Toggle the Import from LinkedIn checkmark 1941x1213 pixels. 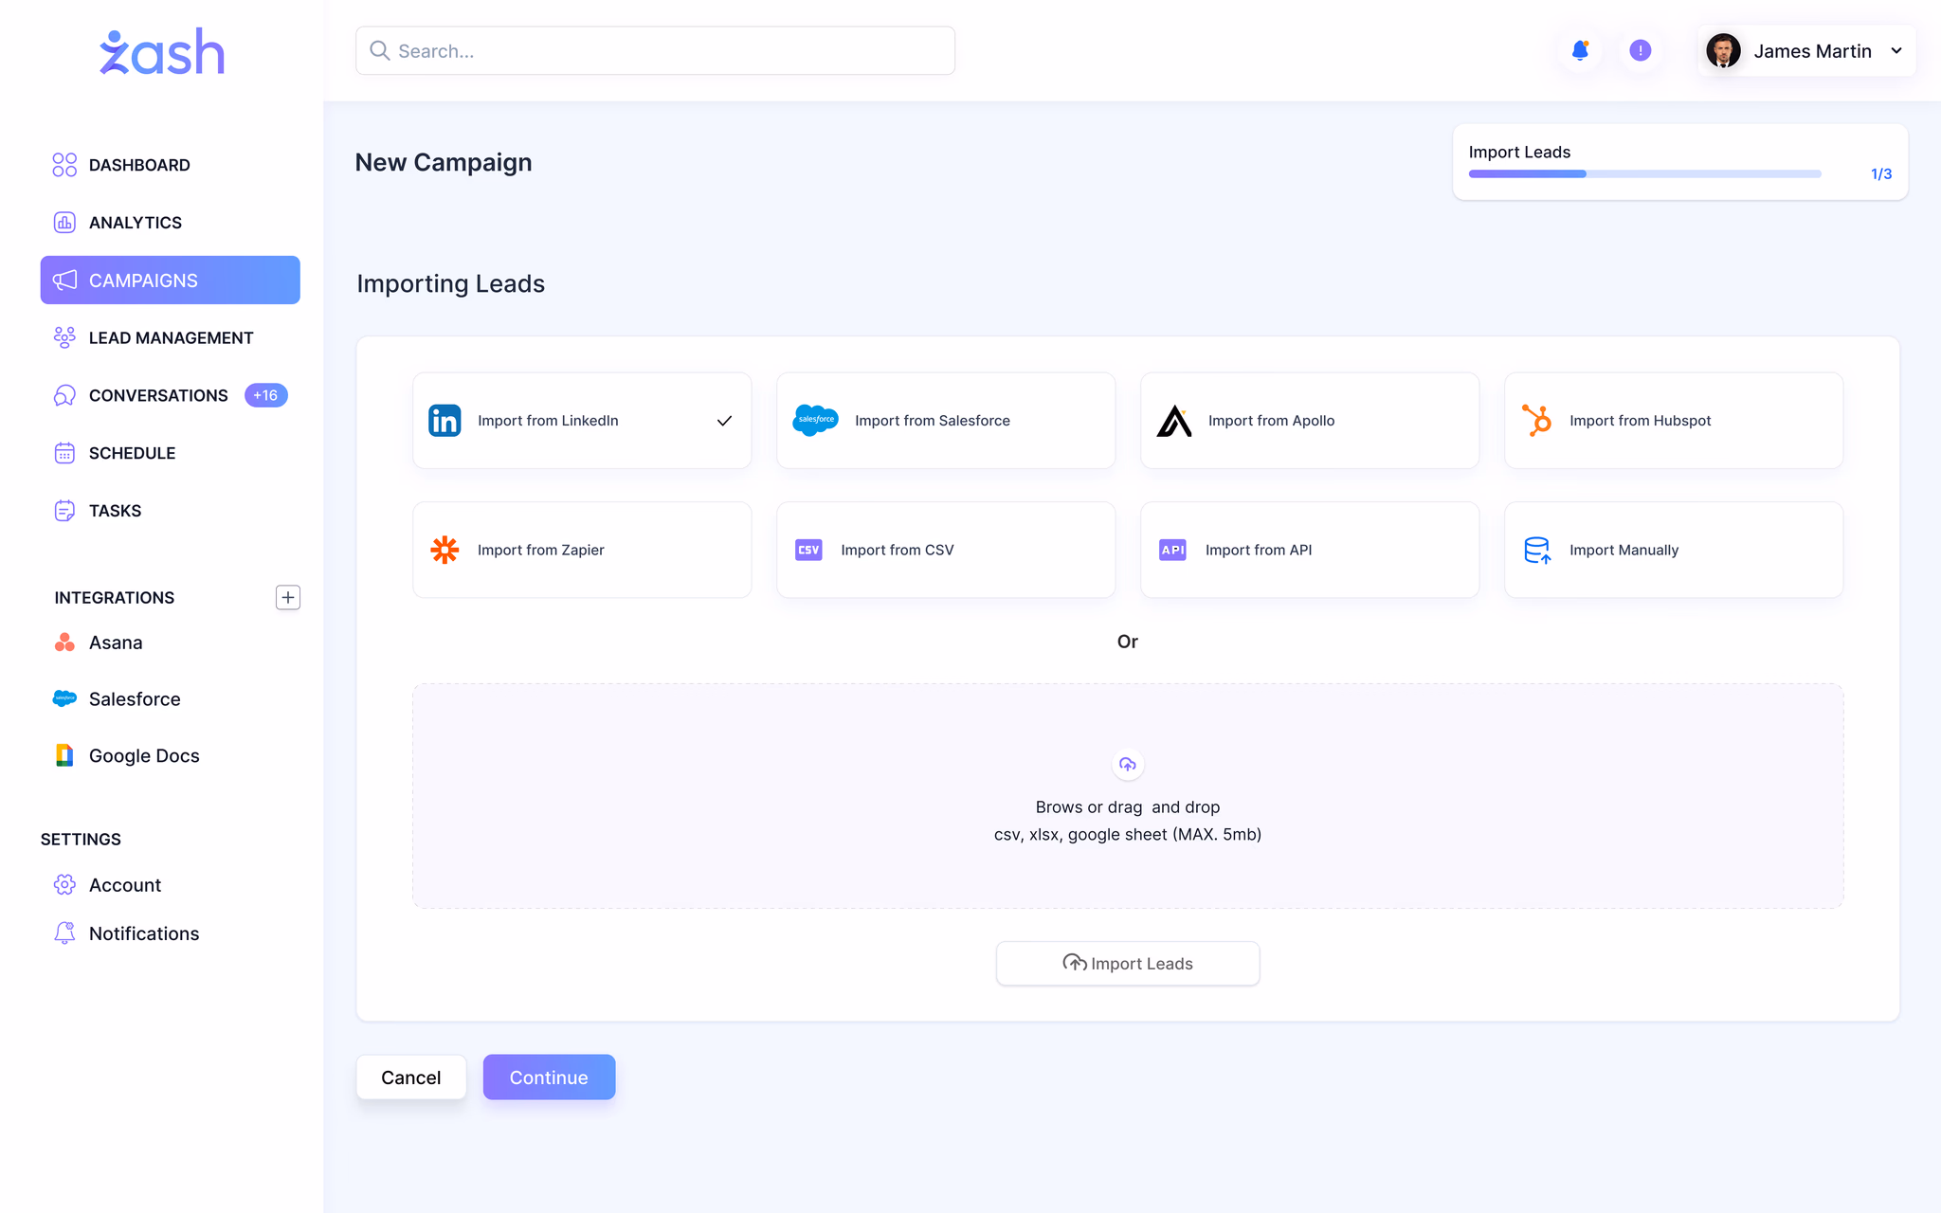coord(724,421)
